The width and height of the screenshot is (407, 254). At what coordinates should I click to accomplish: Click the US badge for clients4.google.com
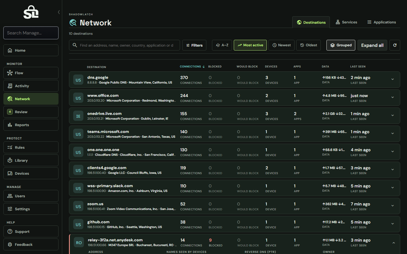78,170
